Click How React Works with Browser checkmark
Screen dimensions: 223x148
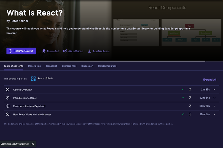pyautogui.click(x=183, y=114)
